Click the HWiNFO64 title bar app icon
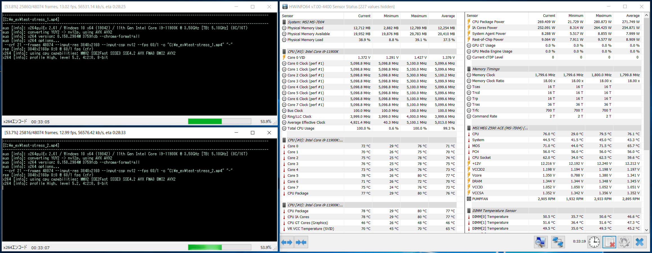652x253 pixels. tap(285, 6)
